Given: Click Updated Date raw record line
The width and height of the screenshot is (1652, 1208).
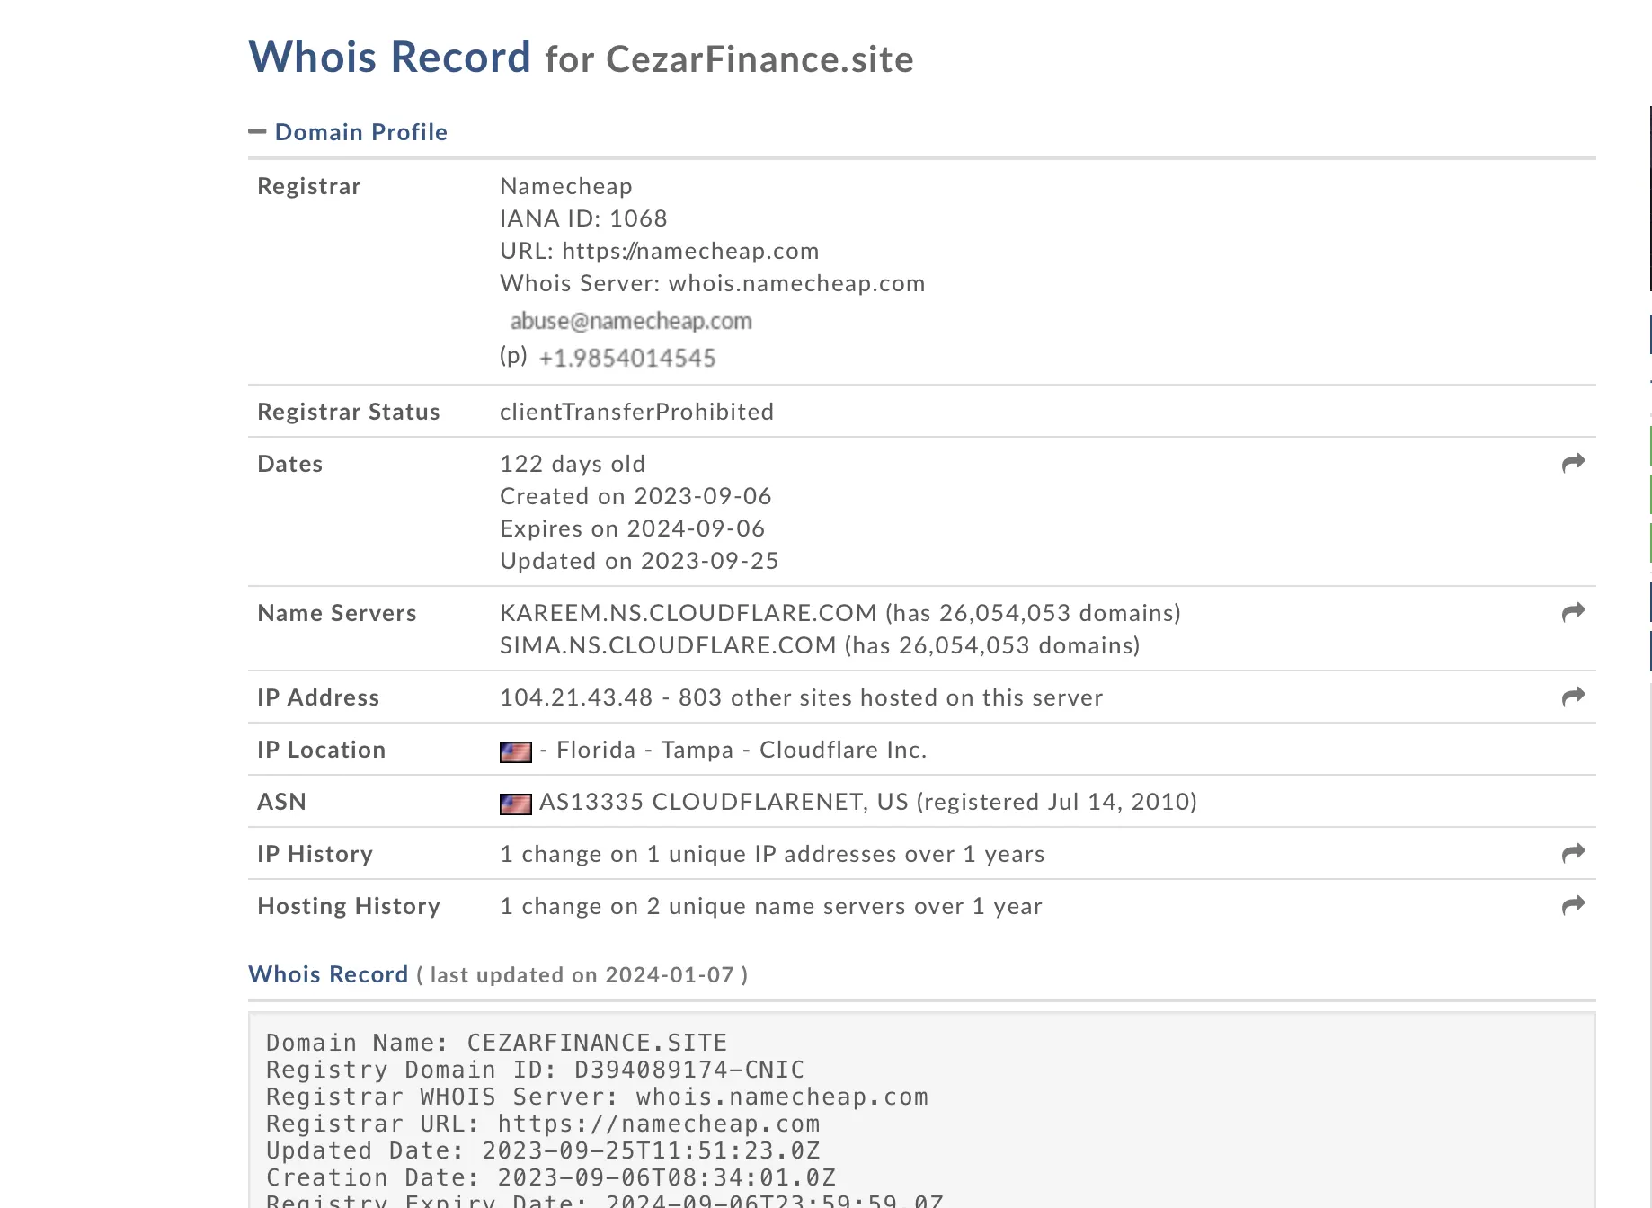Looking at the screenshot, I should pos(543,1150).
